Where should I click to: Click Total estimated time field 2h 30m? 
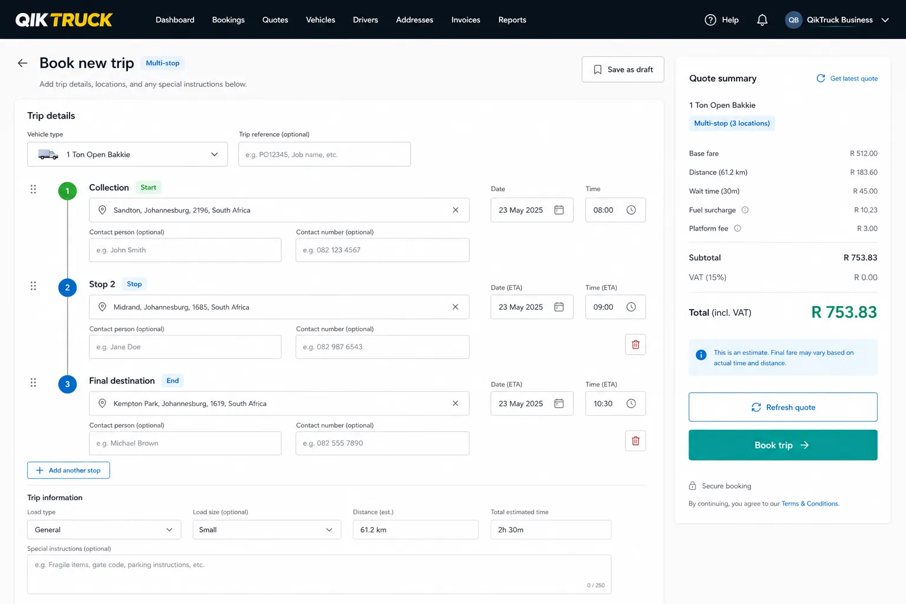tap(551, 530)
